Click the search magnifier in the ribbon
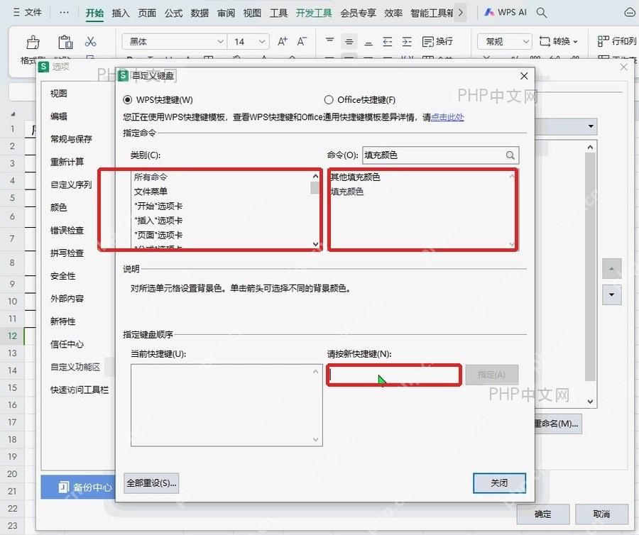This screenshot has height=535, width=639. (x=542, y=13)
